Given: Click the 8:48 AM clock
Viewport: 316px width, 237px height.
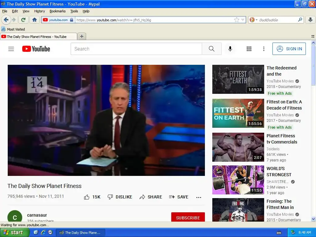Looking at the screenshot, I should click(305, 232).
